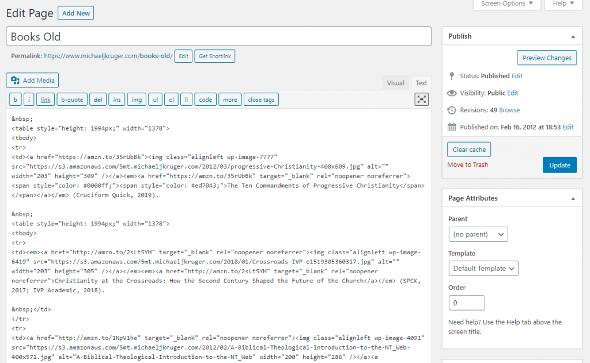Click into the Books Old title field
The image size is (590, 363).
point(218,36)
